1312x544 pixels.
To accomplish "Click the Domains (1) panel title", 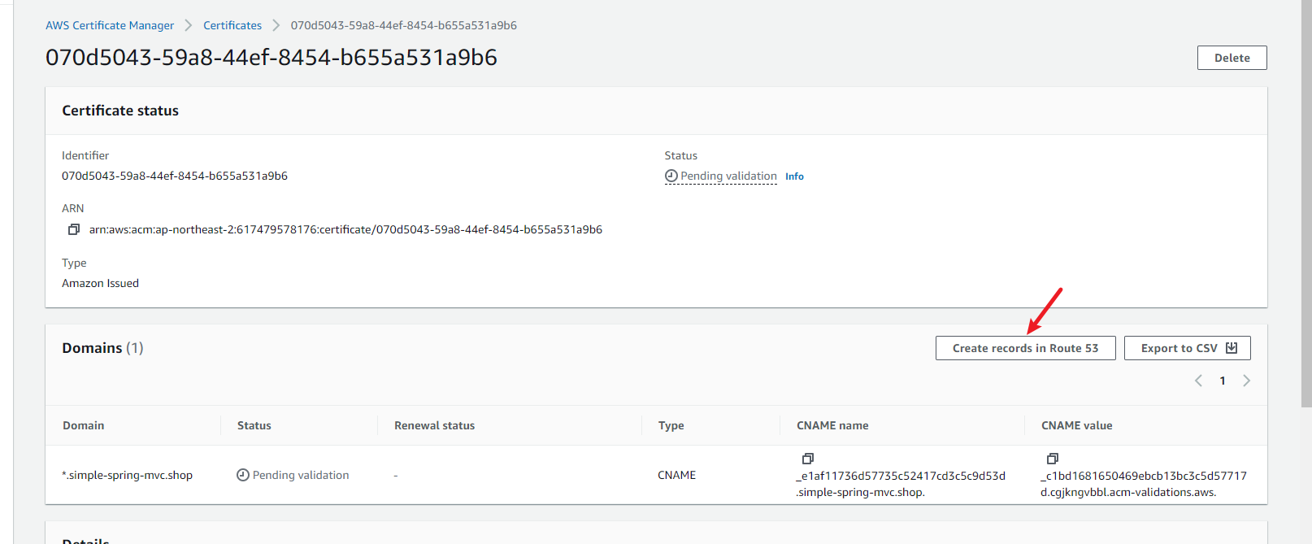I will 102,348.
